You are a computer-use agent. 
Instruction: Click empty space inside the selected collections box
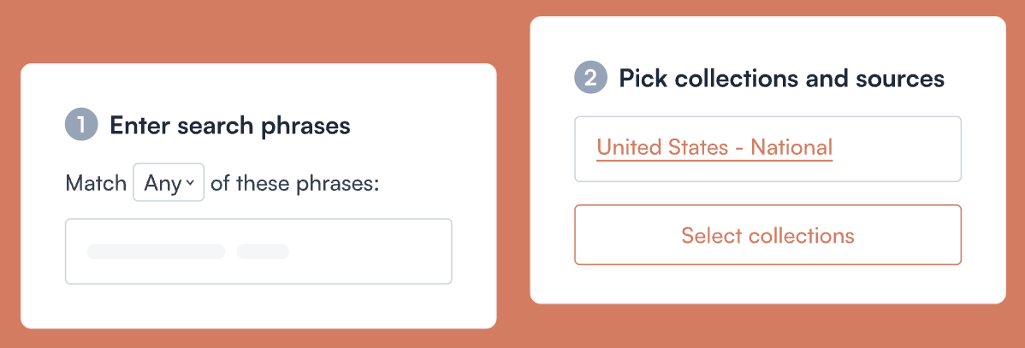coord(898,149)
